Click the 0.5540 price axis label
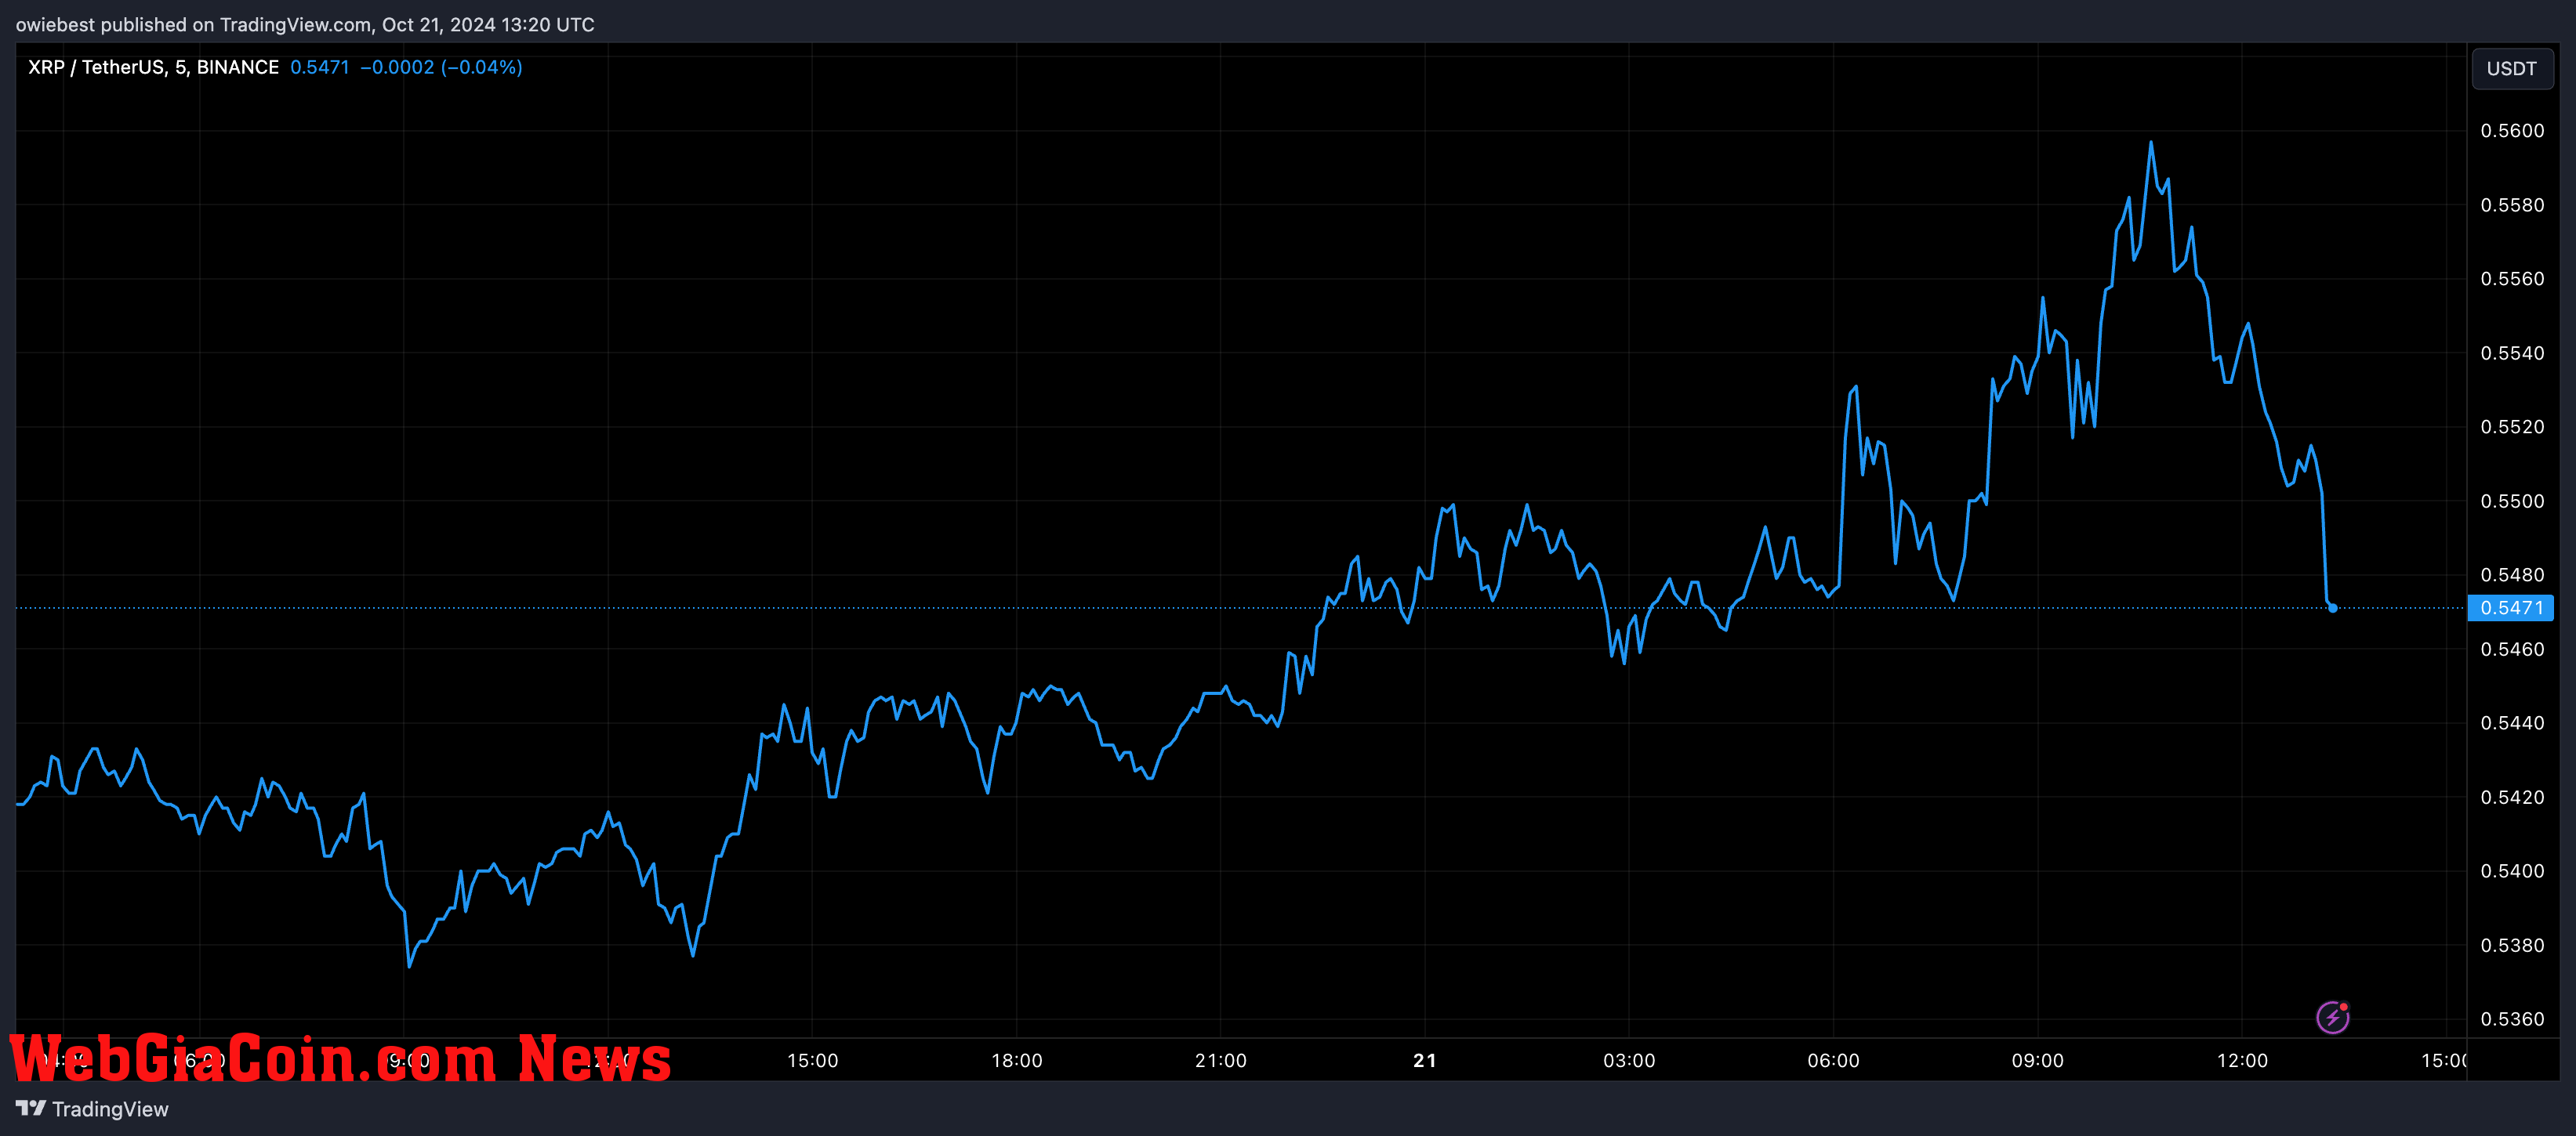Image resolution: width=2576 pixels, height=1136 pixels. pyautogui.click(x=2512, y=353)
